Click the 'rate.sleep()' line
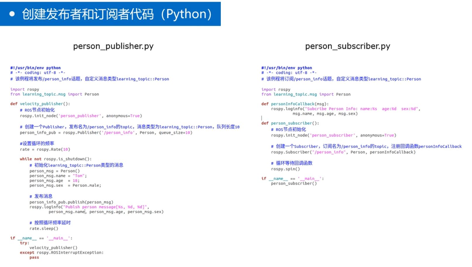The image size is (472, 267). pyautogui.click(x=44, y=229)
